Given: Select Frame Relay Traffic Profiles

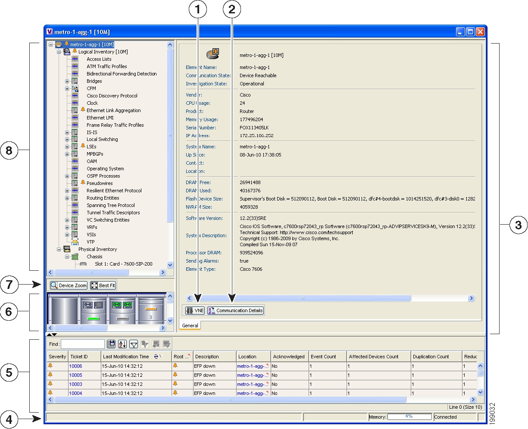Looking at the screenshot, I should point(115,125).
